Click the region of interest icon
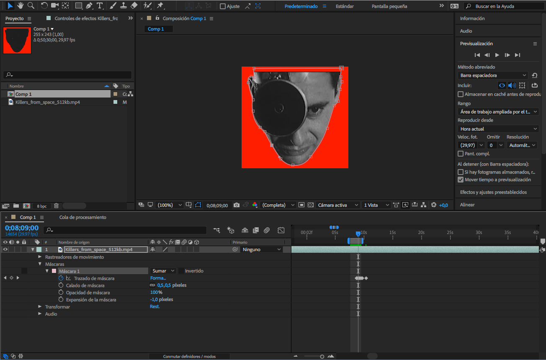 click(301, 205)
